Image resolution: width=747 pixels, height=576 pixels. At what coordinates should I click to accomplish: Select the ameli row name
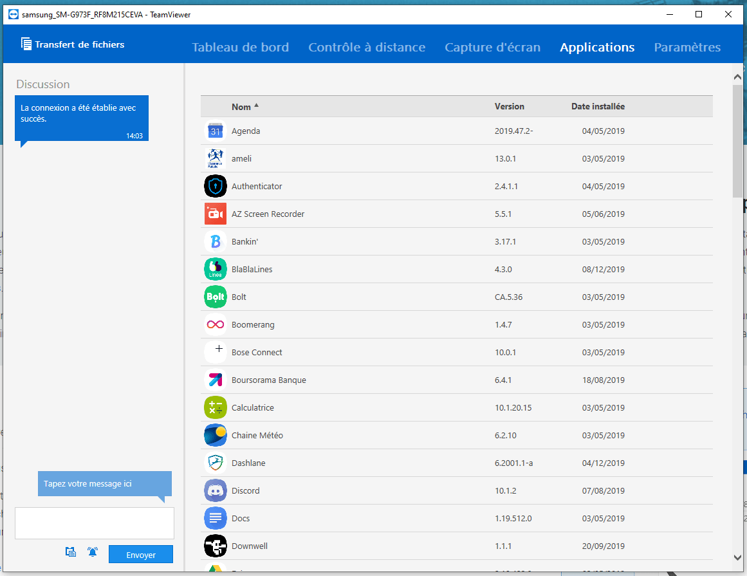click(241, 159)
